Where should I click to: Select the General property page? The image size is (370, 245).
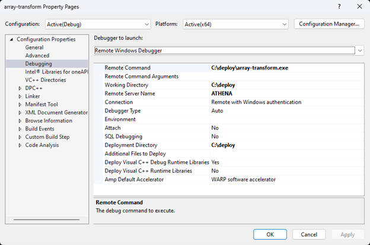click(34, 47)
